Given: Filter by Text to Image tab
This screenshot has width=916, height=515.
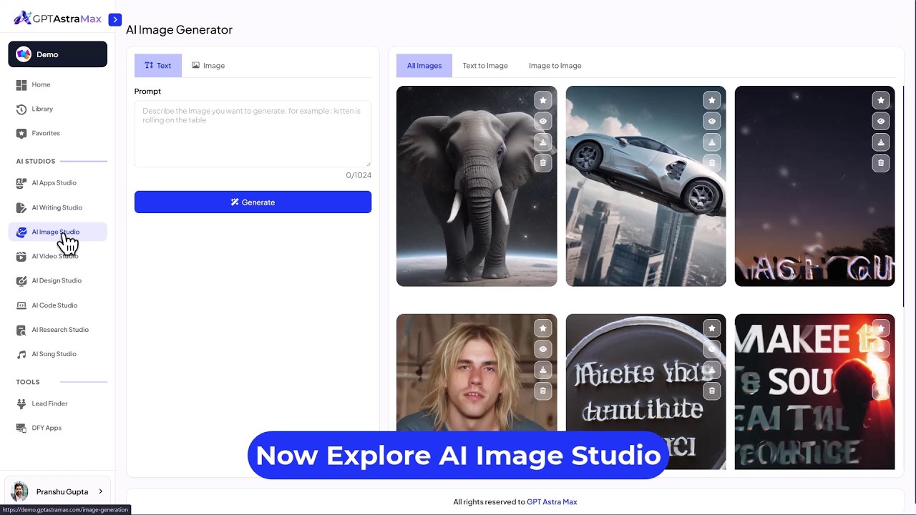Looking at the screenshot, I should tap(485, 65).
